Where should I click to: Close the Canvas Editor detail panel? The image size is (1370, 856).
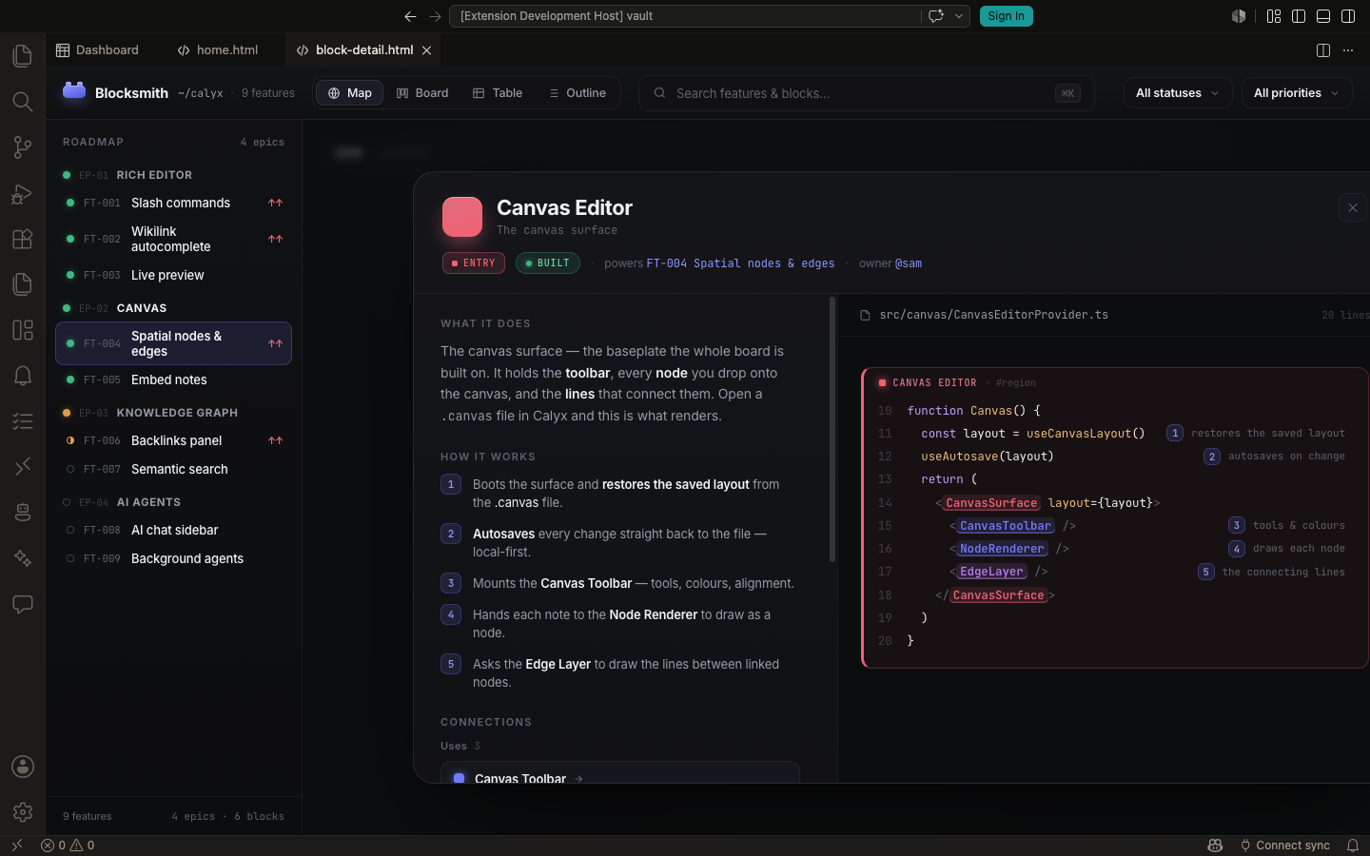coord(1353,207)
